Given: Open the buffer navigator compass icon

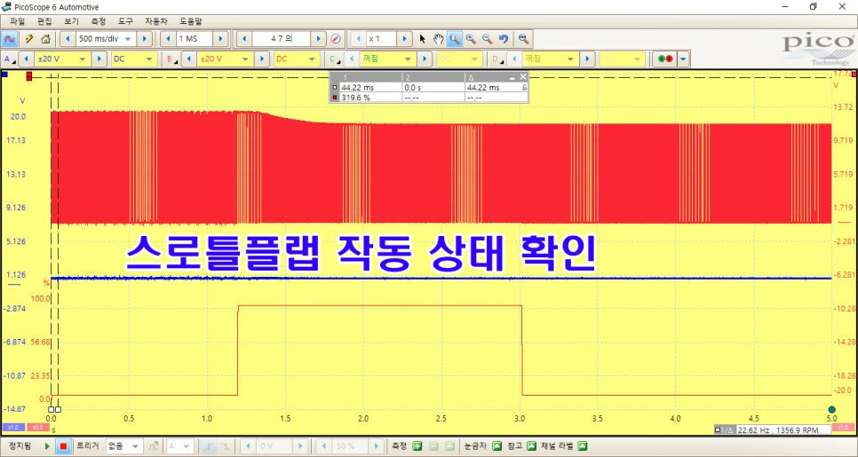Looking at the screenshot, I should pos(336,39).
